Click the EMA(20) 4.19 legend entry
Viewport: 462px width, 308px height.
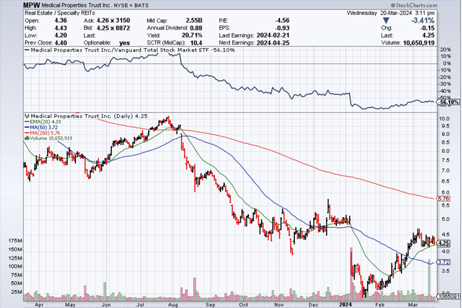pyautogui.click(x=43, y=122)
